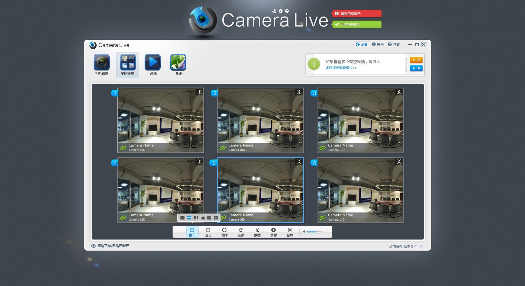Open the 录像 recordings icon
This screenshot has height=286, width=525.
tap(153, 65)
